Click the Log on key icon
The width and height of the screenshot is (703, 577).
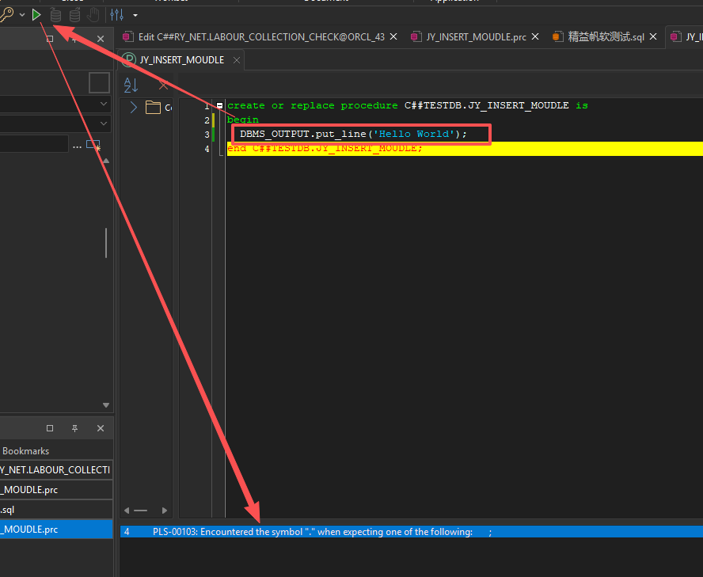point(6,15)
